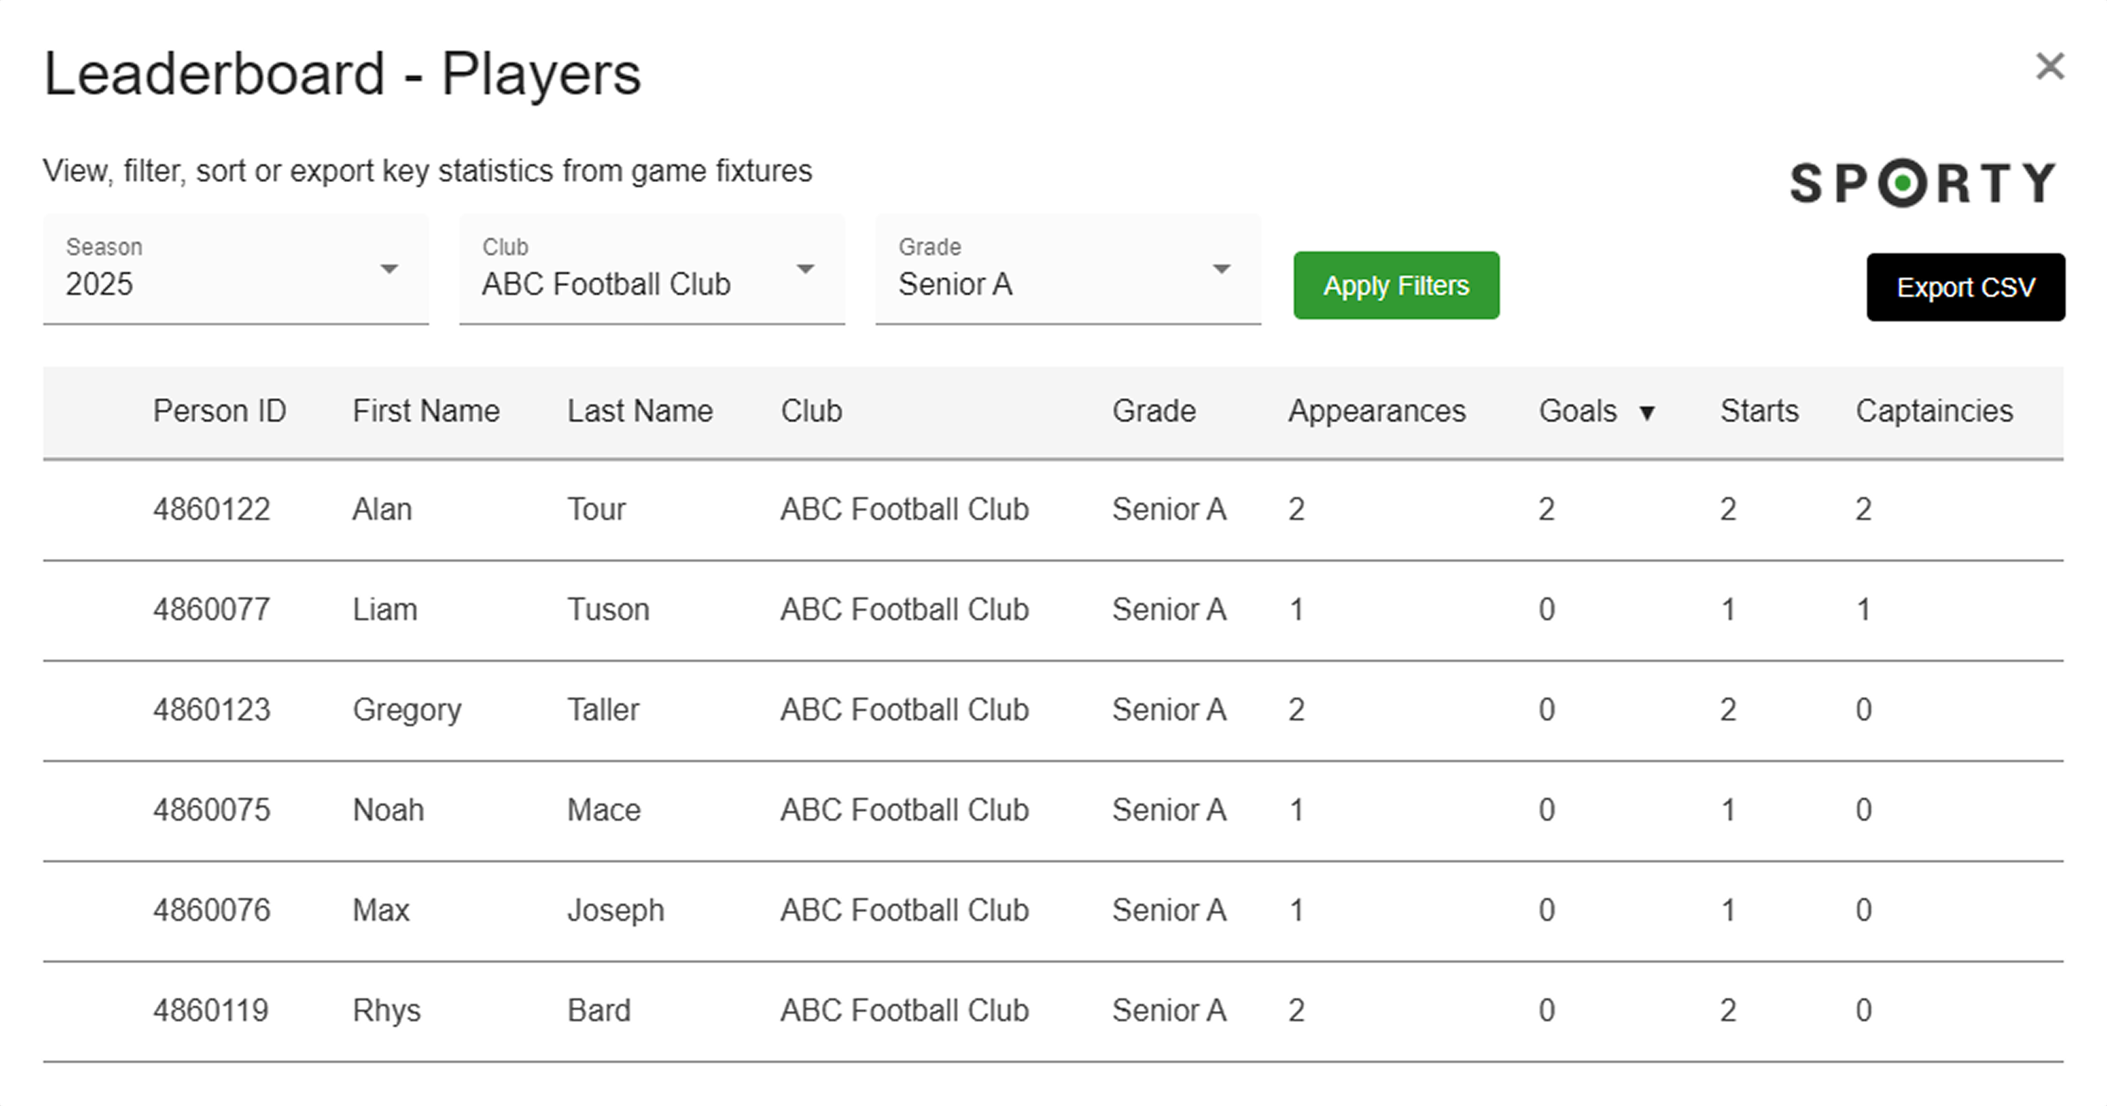Open the Club dropdown

[652, 270]
